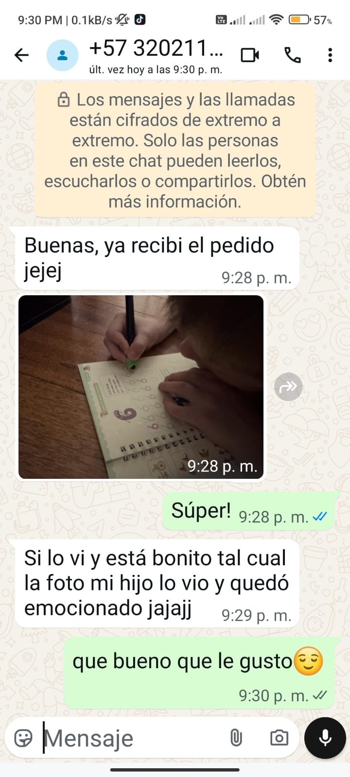The height and width of the screenshot is (777, 350).
Task: Select the sent "Súper!" message bubble
Action: 249,511
